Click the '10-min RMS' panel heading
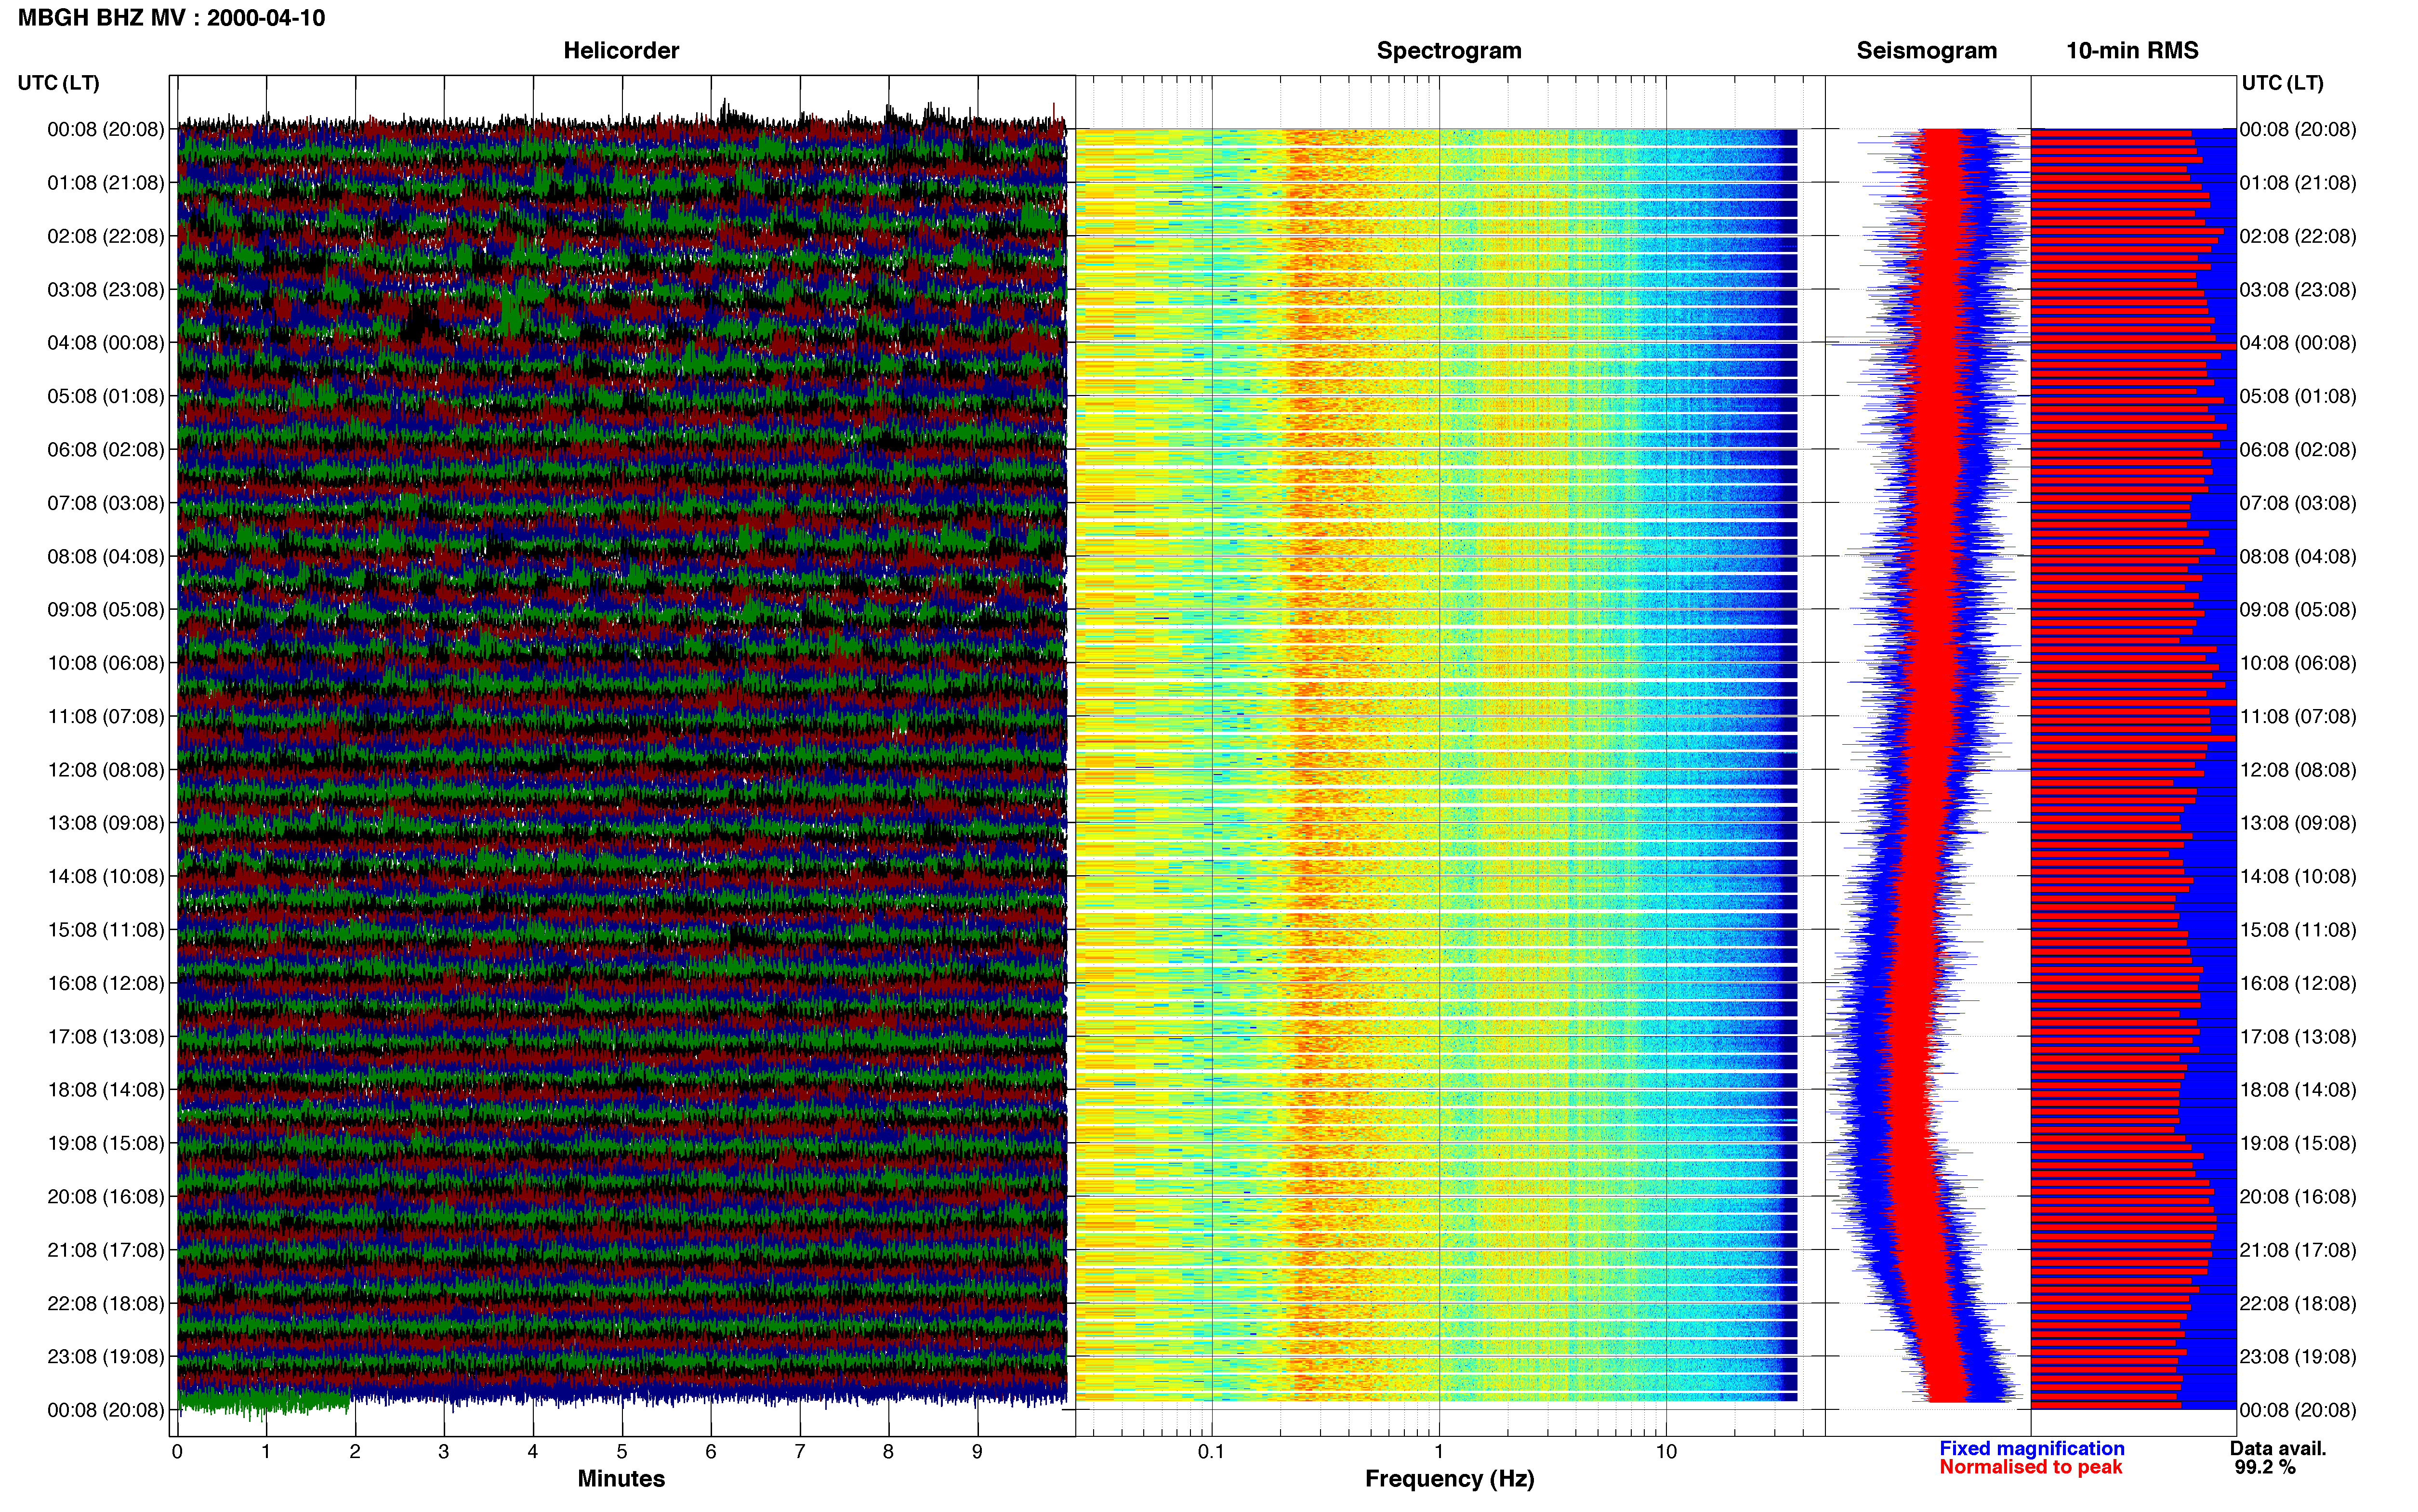2418x1512 pixels. (x=2132, y=50)
